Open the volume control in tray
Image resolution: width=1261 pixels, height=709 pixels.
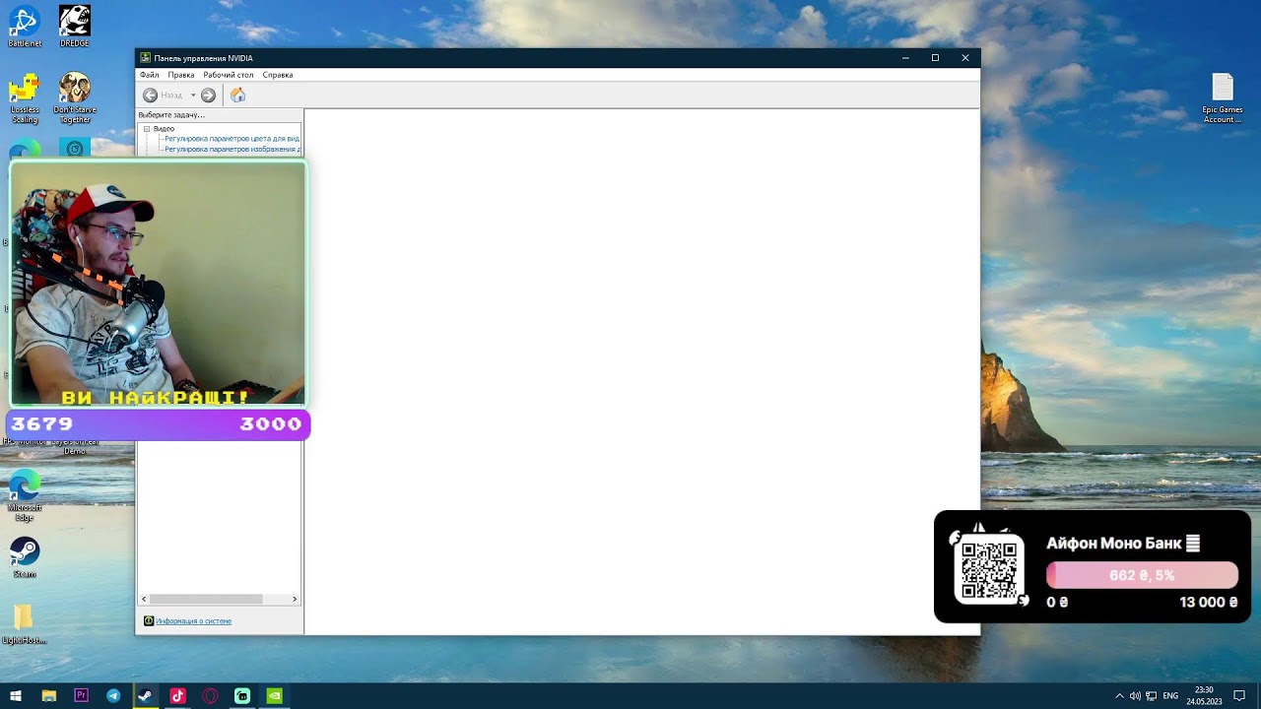pyautogui.click(x=1135, y=696)
